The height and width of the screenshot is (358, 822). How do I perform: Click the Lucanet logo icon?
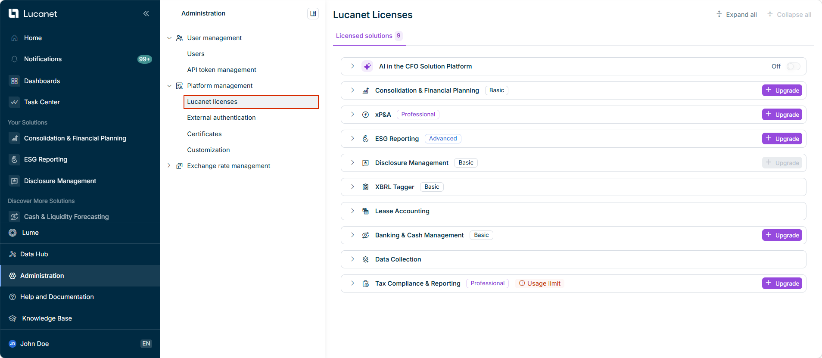pyautogui.click(x=13, y=13)
